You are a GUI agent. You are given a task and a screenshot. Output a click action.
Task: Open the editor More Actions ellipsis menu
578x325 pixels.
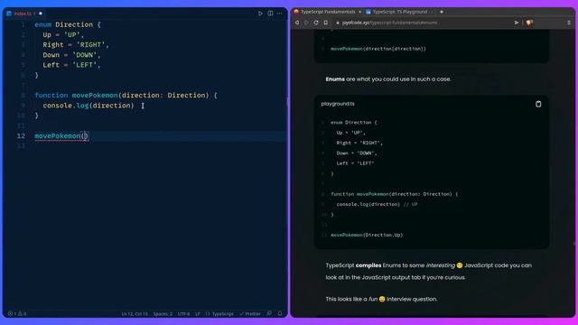(280, 14)
